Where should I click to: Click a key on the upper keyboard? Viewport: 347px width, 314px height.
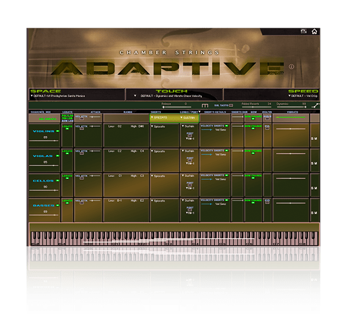point(173,238)
